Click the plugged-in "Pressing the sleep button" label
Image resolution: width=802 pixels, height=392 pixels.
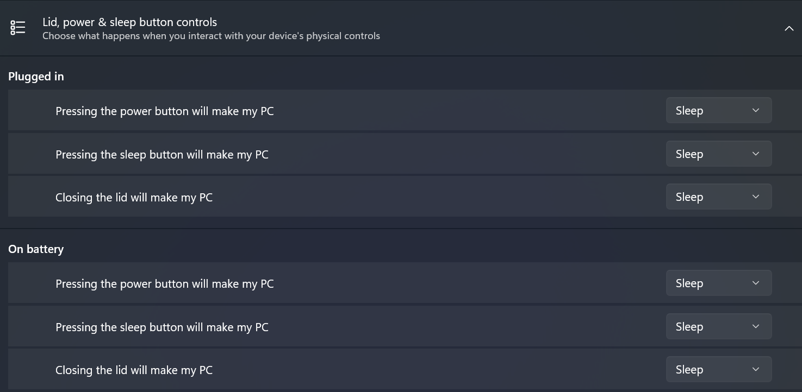[161, 155]
